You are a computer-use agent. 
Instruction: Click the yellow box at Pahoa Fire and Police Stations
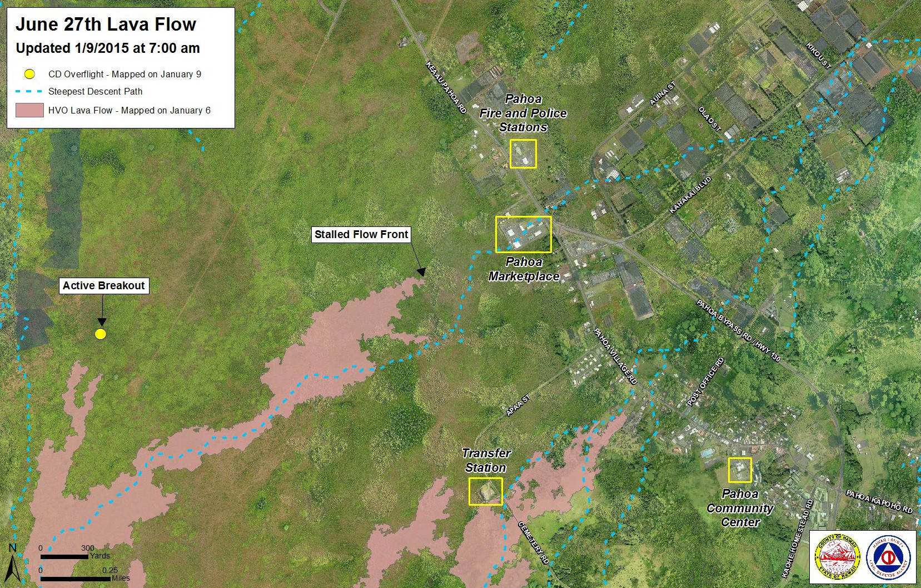[523, 154]
